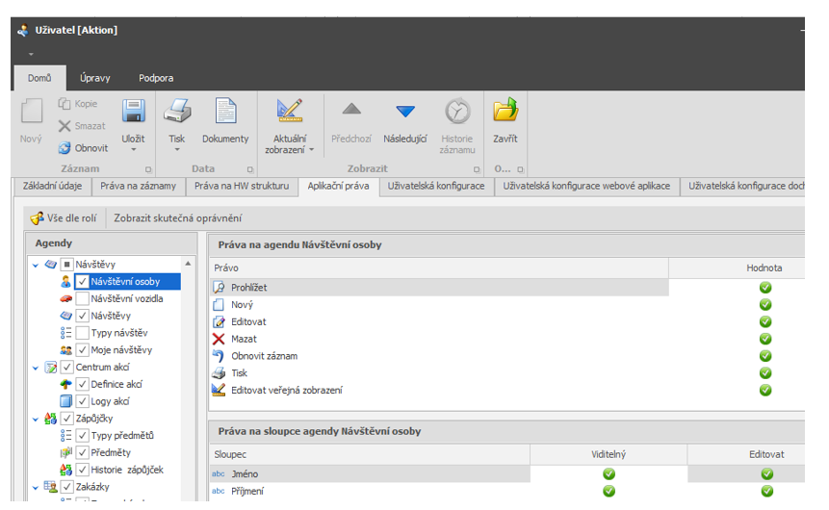Collapse the Centrum akcí node
This screenshot has width=829, height=510.
[x=36, y=368]
